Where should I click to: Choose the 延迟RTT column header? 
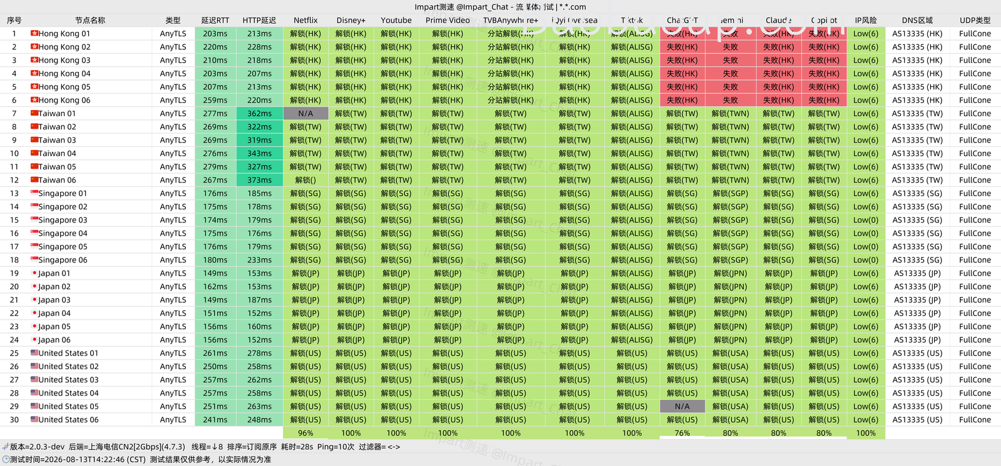click(x=215, y=20)
